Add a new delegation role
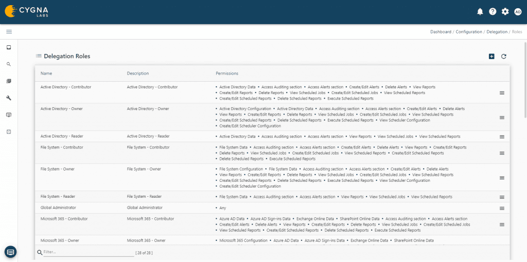Screen dimensions: 527x262 491,57
